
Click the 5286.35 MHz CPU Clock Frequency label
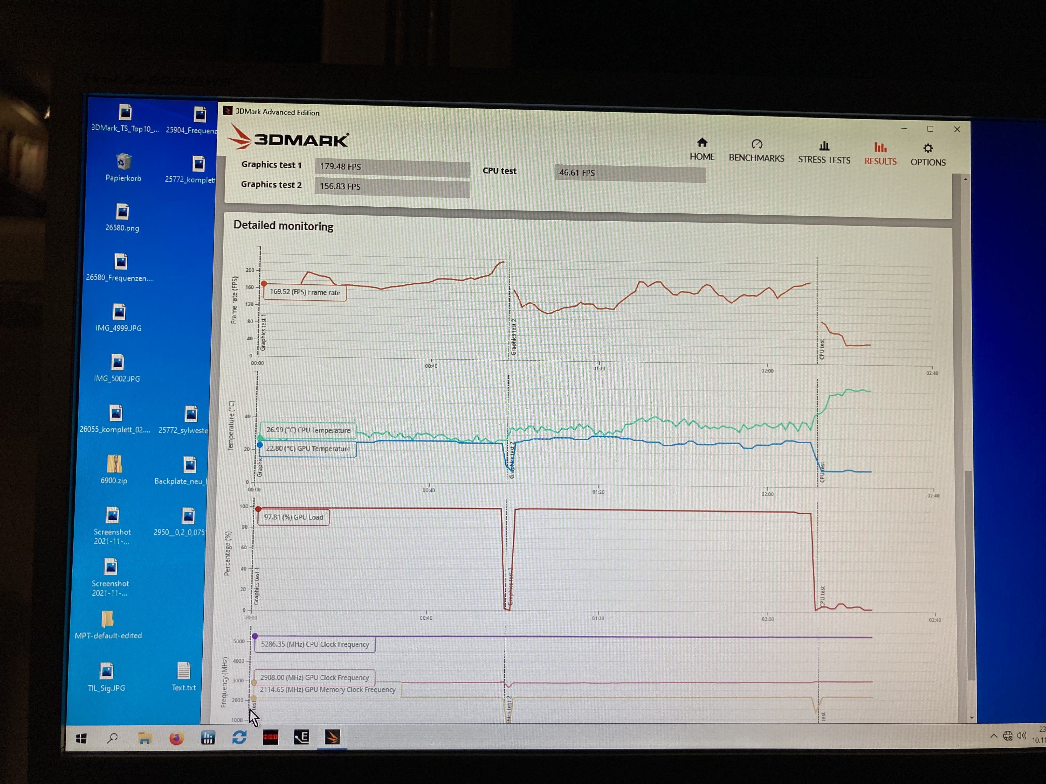[x=315, y=644]
